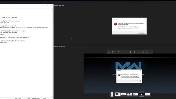The height and width of the screenshot is (99, 176).
Task: Select the third filmstrip thumbnail
Action: [x=124, y=94]
